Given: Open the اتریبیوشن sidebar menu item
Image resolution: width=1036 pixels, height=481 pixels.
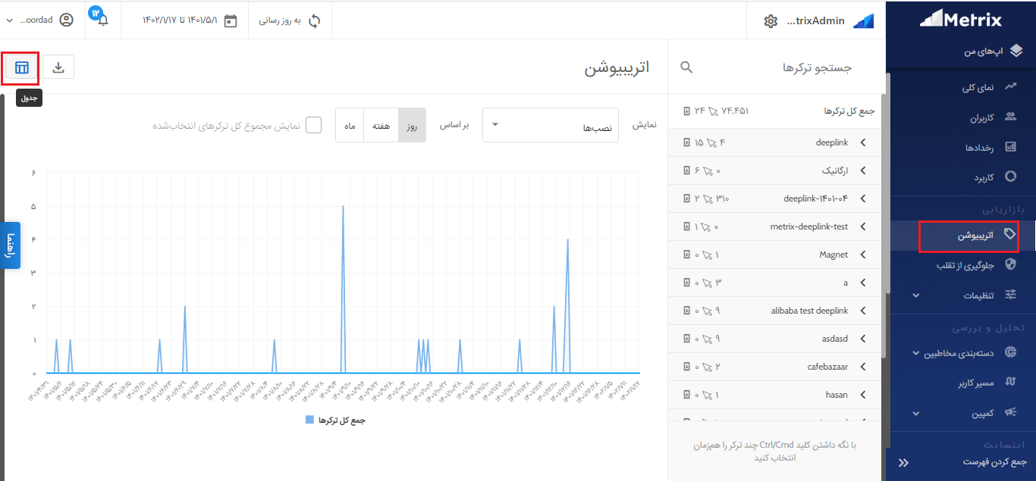Looking at the screenshot, I should coord(974,236).
